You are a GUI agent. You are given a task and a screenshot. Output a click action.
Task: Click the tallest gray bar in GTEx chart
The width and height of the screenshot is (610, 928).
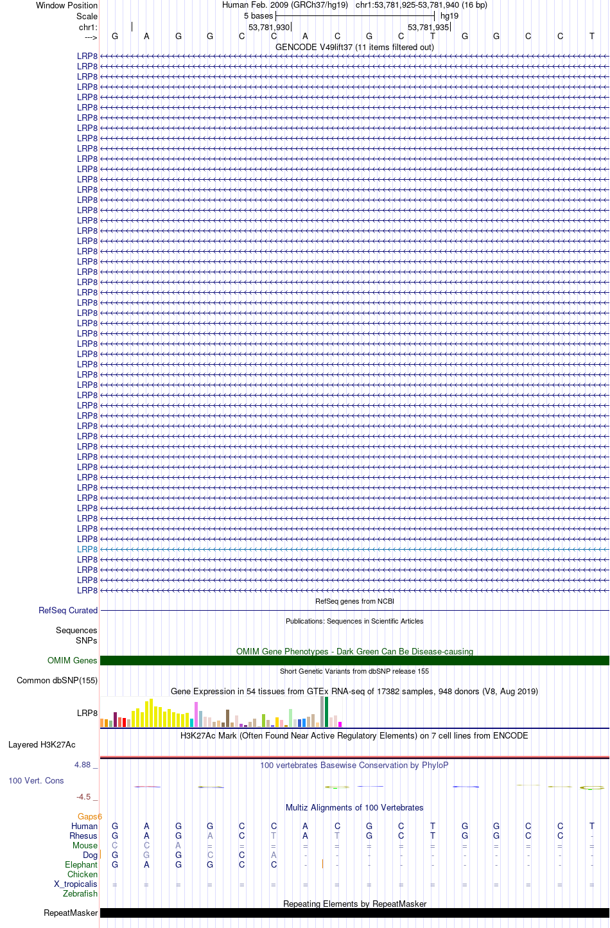tap(322, 712)
